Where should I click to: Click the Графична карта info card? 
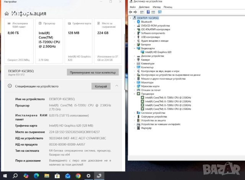click(78, 41)
